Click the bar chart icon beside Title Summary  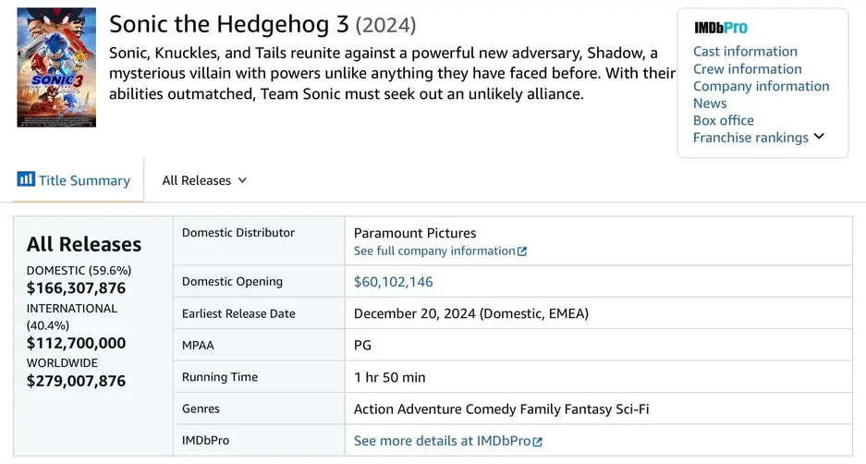click(x=26, y=179)
